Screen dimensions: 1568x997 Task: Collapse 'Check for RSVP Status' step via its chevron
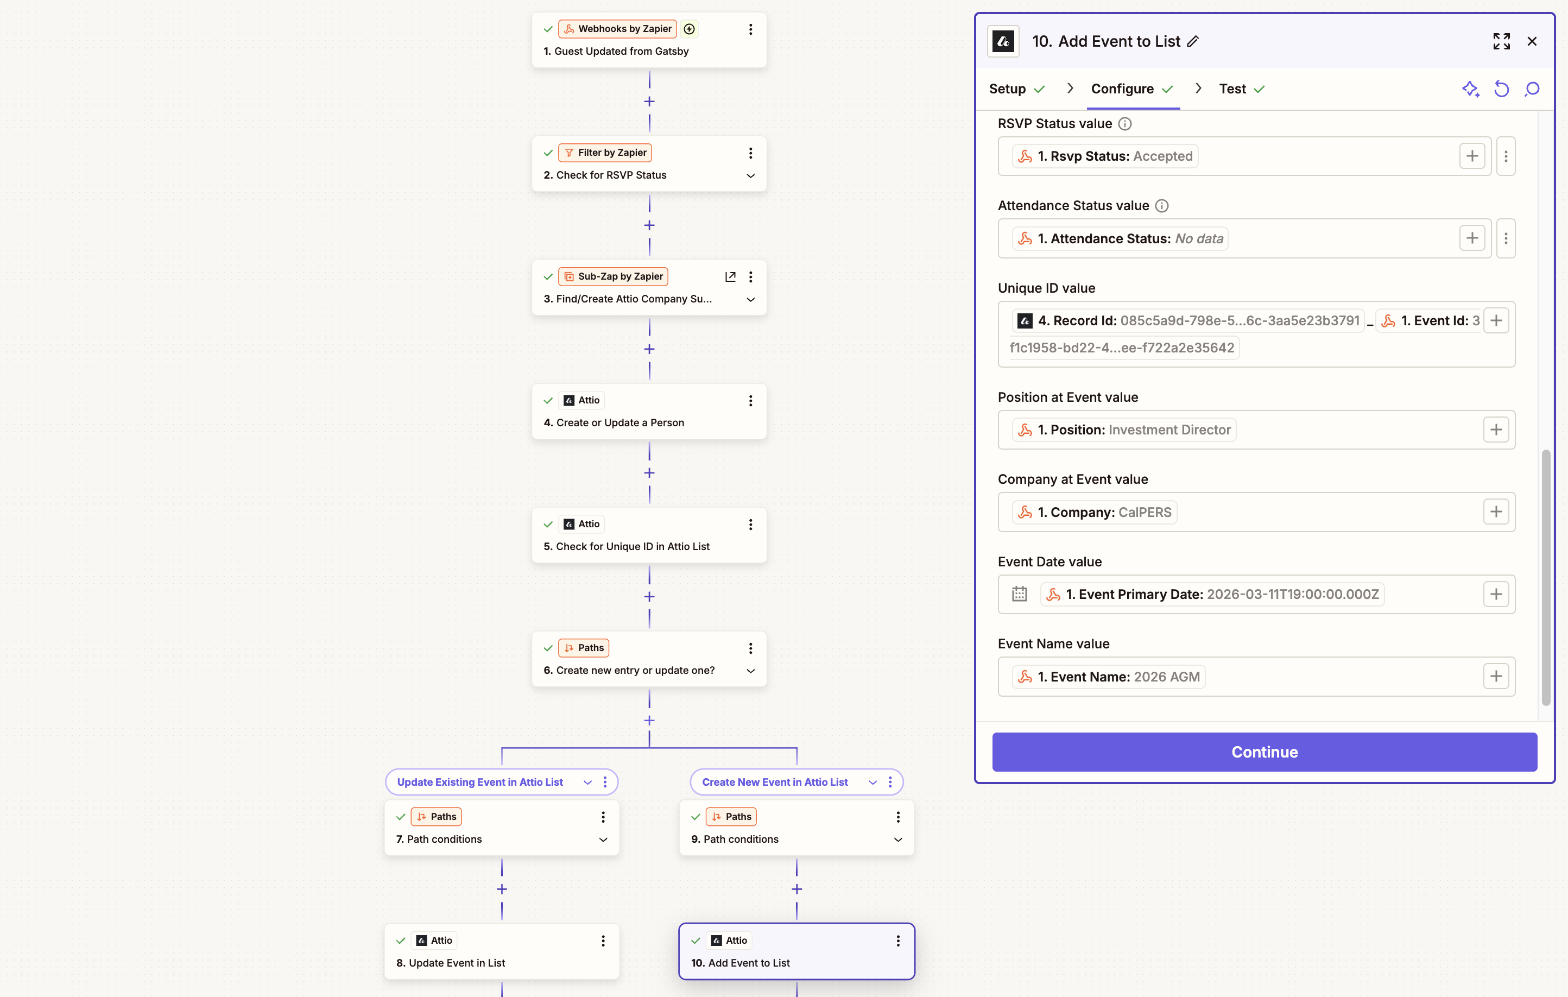(x=750, y=176)
